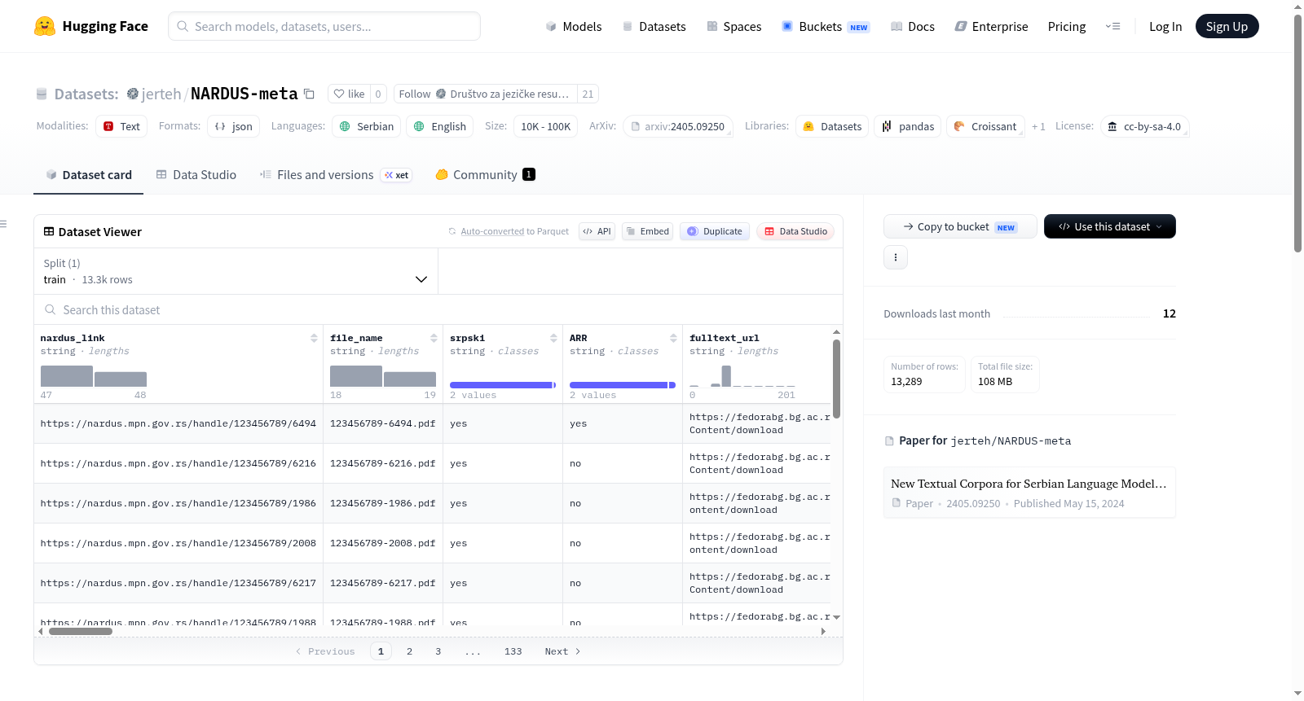Image resolution: width=1304 pixels, height=701 pixels.
Task: Click the table horizontal scrollbar thumb
Action: click(81, 631)
